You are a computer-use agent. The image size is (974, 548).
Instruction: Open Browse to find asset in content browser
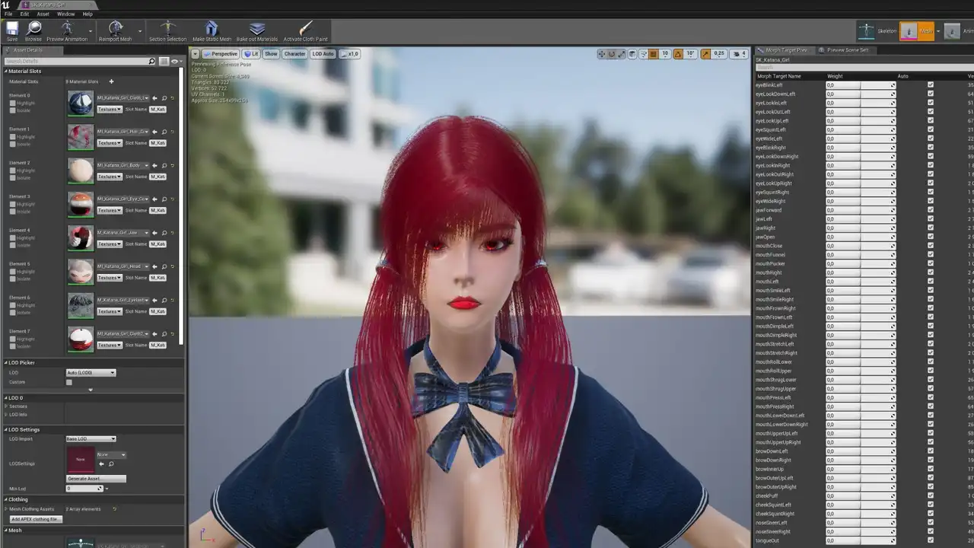pyautogui.click(x=33, y=30)
